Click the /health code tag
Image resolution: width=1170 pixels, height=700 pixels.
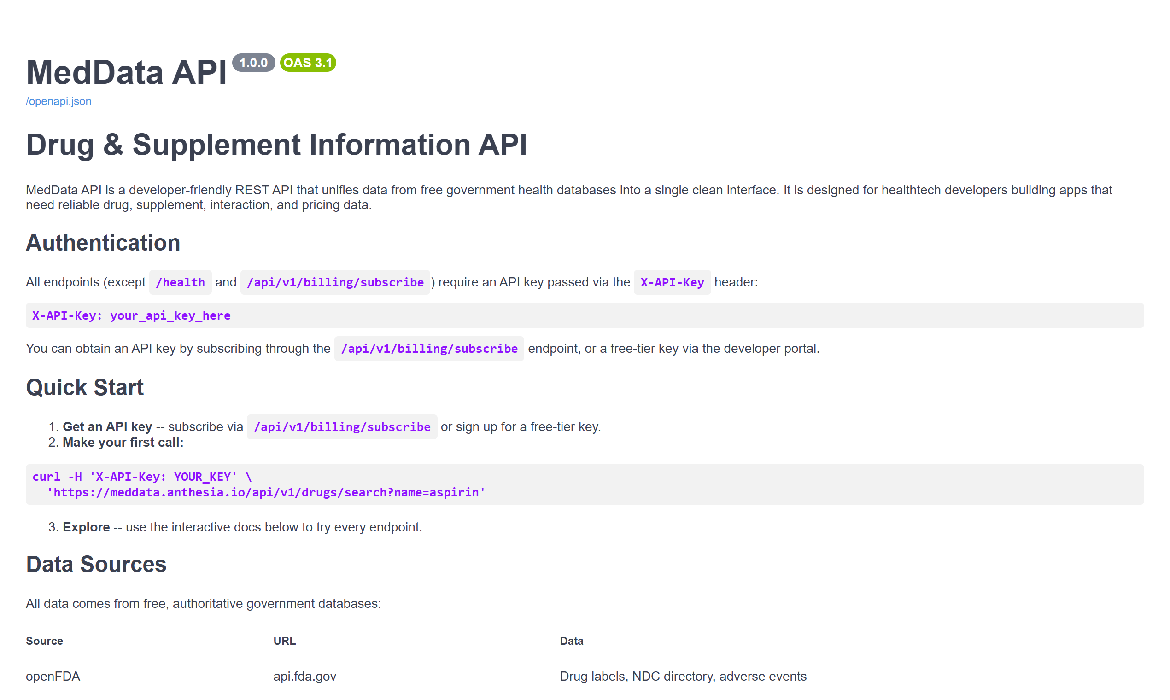point(180,282)
